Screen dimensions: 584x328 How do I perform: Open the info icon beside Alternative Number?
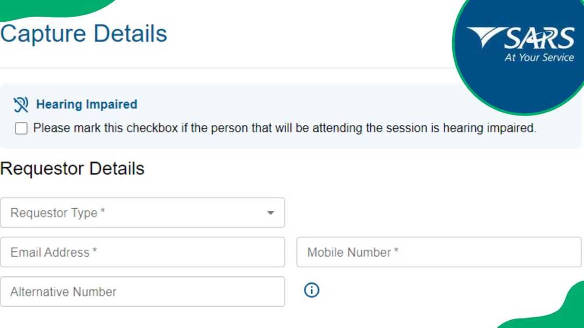[311, 290]
